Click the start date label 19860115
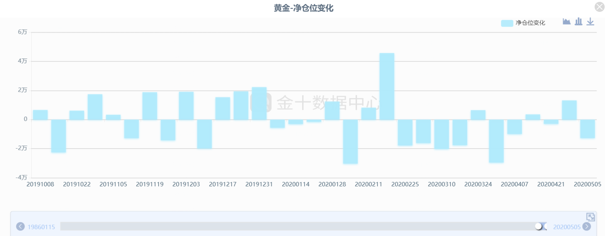This screenshot has width=605, height=236. 41,227
